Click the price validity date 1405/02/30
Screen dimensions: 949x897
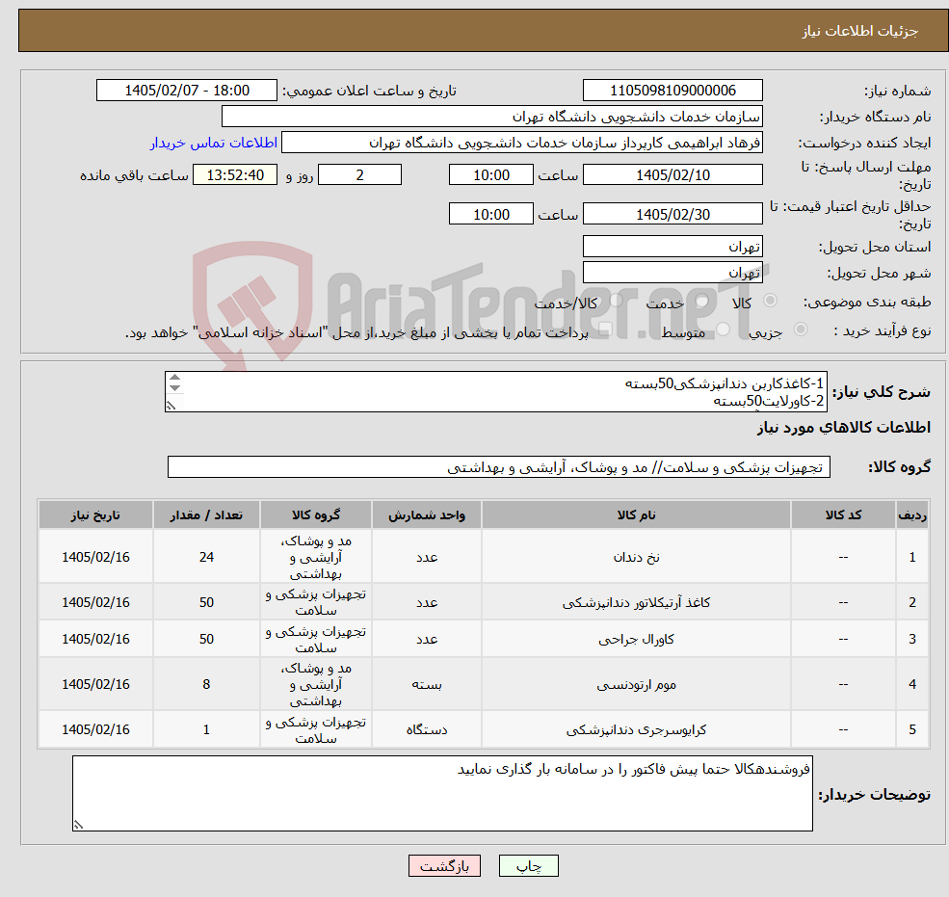point(672,214)
